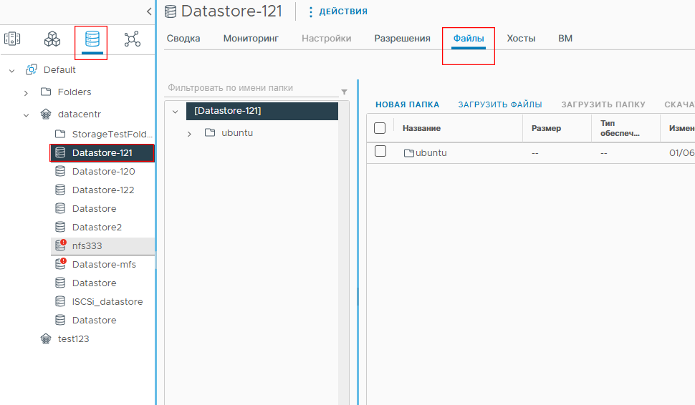Click the Datastore-121 header datastore icon
The width and height of the screenshot is (695, 405).
[x=171, y=11]
